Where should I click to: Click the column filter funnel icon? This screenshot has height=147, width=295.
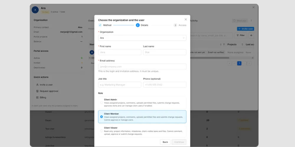coord(224,44)
